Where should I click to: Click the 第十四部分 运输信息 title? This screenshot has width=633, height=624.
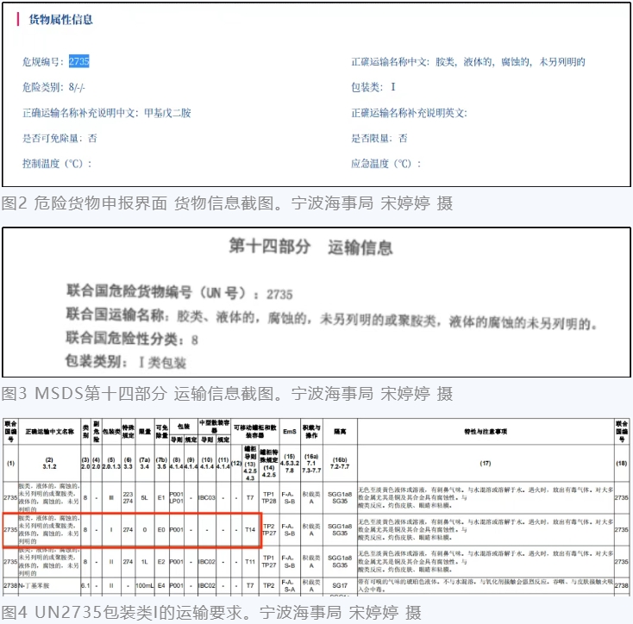click(310, 248)
